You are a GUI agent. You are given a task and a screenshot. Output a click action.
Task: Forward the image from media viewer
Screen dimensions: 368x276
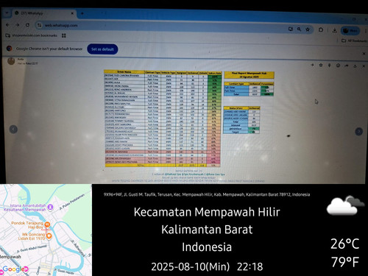(x=347, y=66)
